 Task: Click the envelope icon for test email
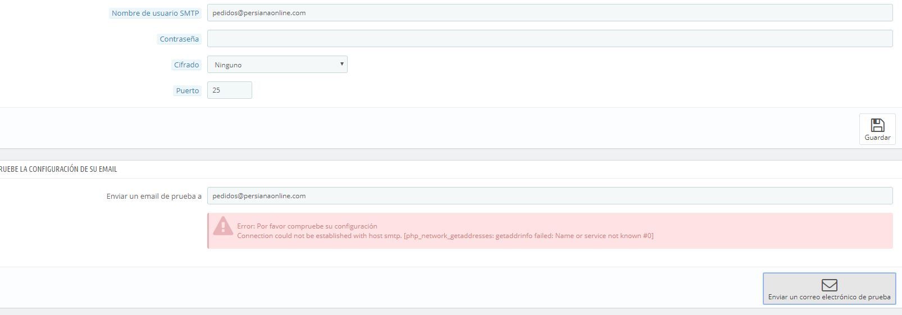[x=829, y=285]
